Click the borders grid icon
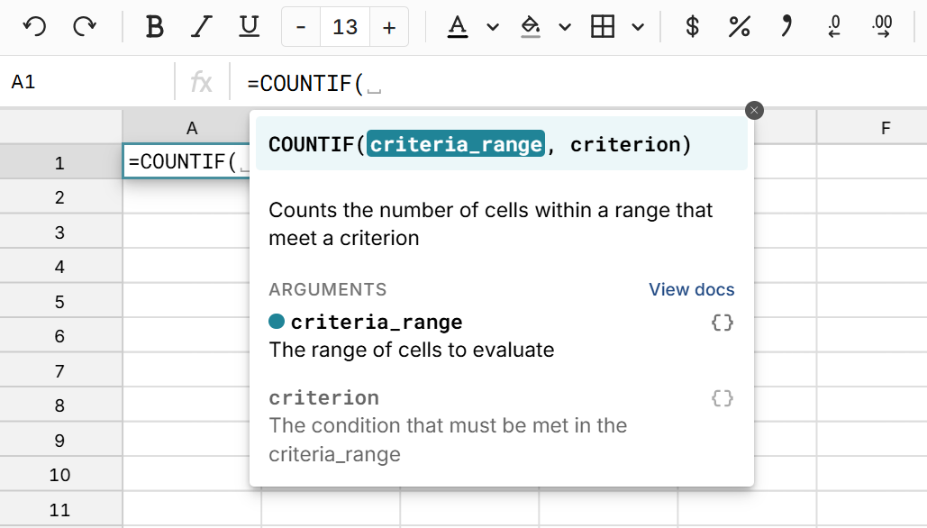 (602, 27)
